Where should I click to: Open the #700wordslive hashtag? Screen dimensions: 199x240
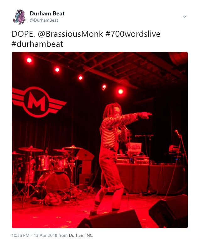pos(133,34)
